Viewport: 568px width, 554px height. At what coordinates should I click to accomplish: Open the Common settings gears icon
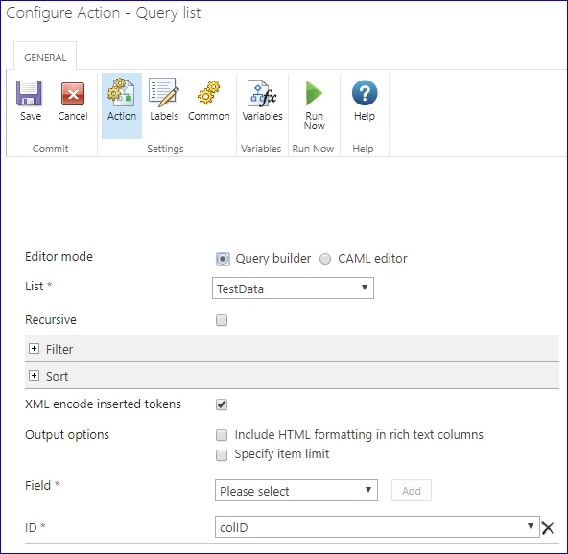click(x=208, y=93)
